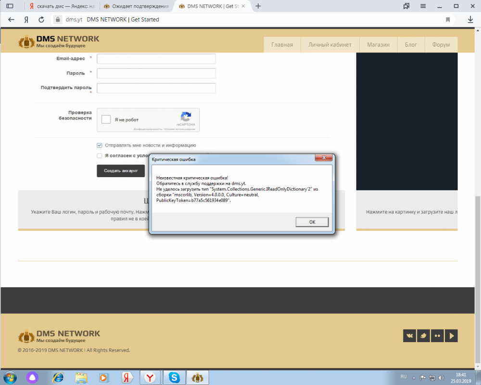Click the Email-адрес input field
The width and height of the screenshot is (481, 385).
156,59
